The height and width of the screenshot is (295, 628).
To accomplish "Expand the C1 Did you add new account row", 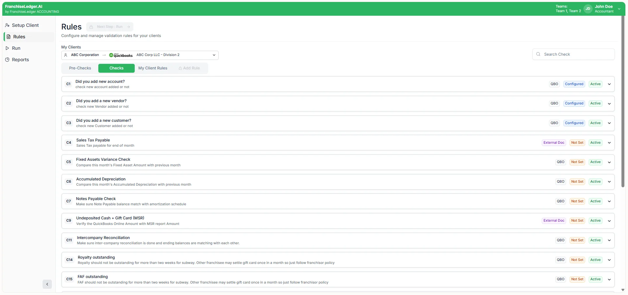I will point(609,84).
